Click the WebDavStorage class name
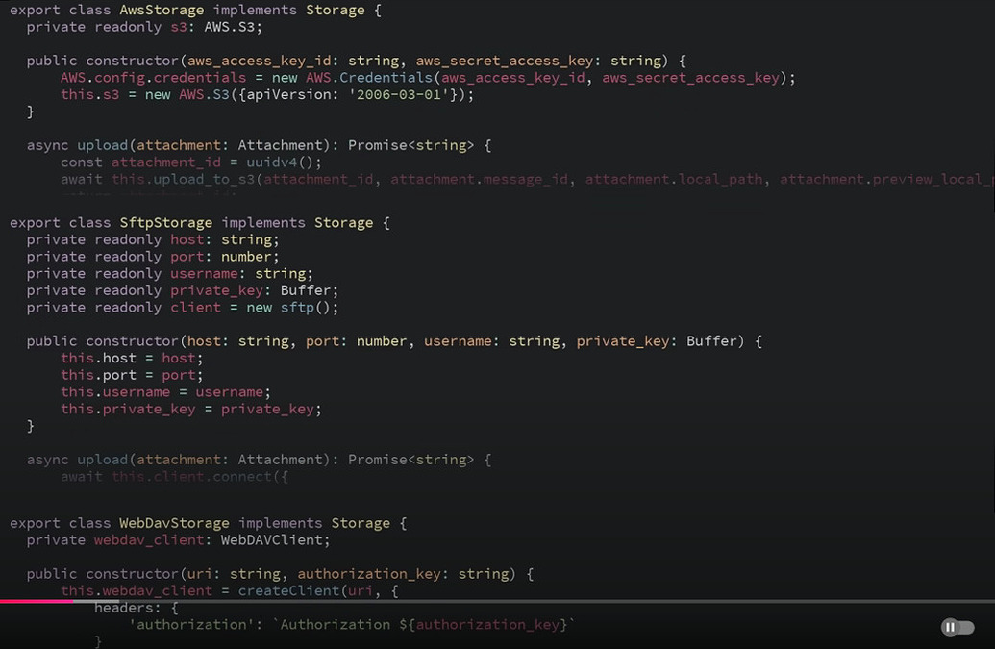This screenshot has height=649, width=995. click(172, 522)
